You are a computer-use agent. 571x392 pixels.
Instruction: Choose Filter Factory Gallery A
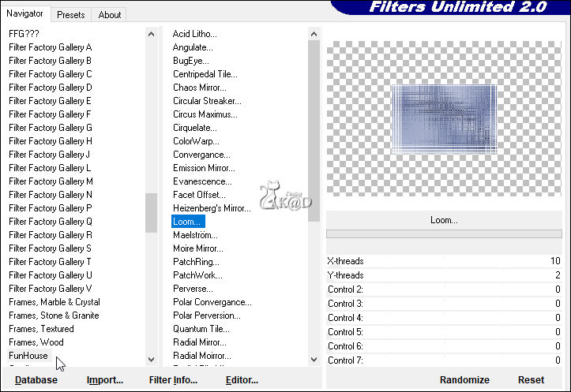pyautogui.click(x=51, y=47)
